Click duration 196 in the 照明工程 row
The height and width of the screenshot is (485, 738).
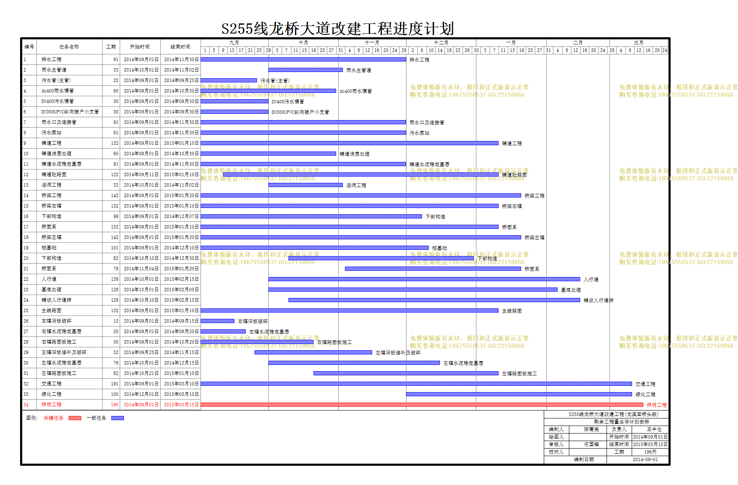coord(115,405)
